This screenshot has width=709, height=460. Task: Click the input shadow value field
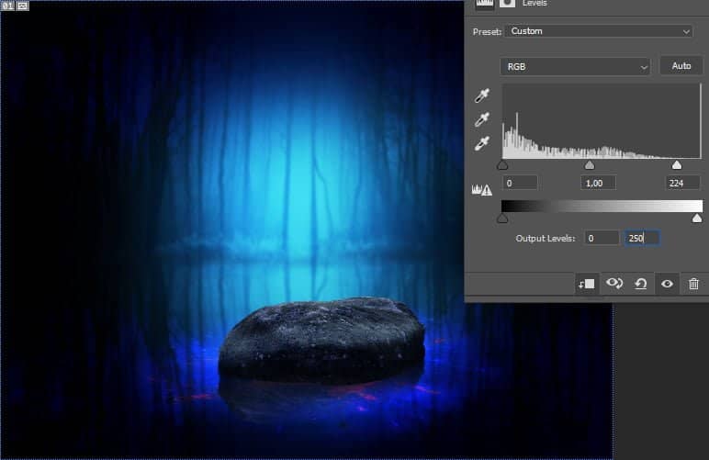tap(520, 184)
